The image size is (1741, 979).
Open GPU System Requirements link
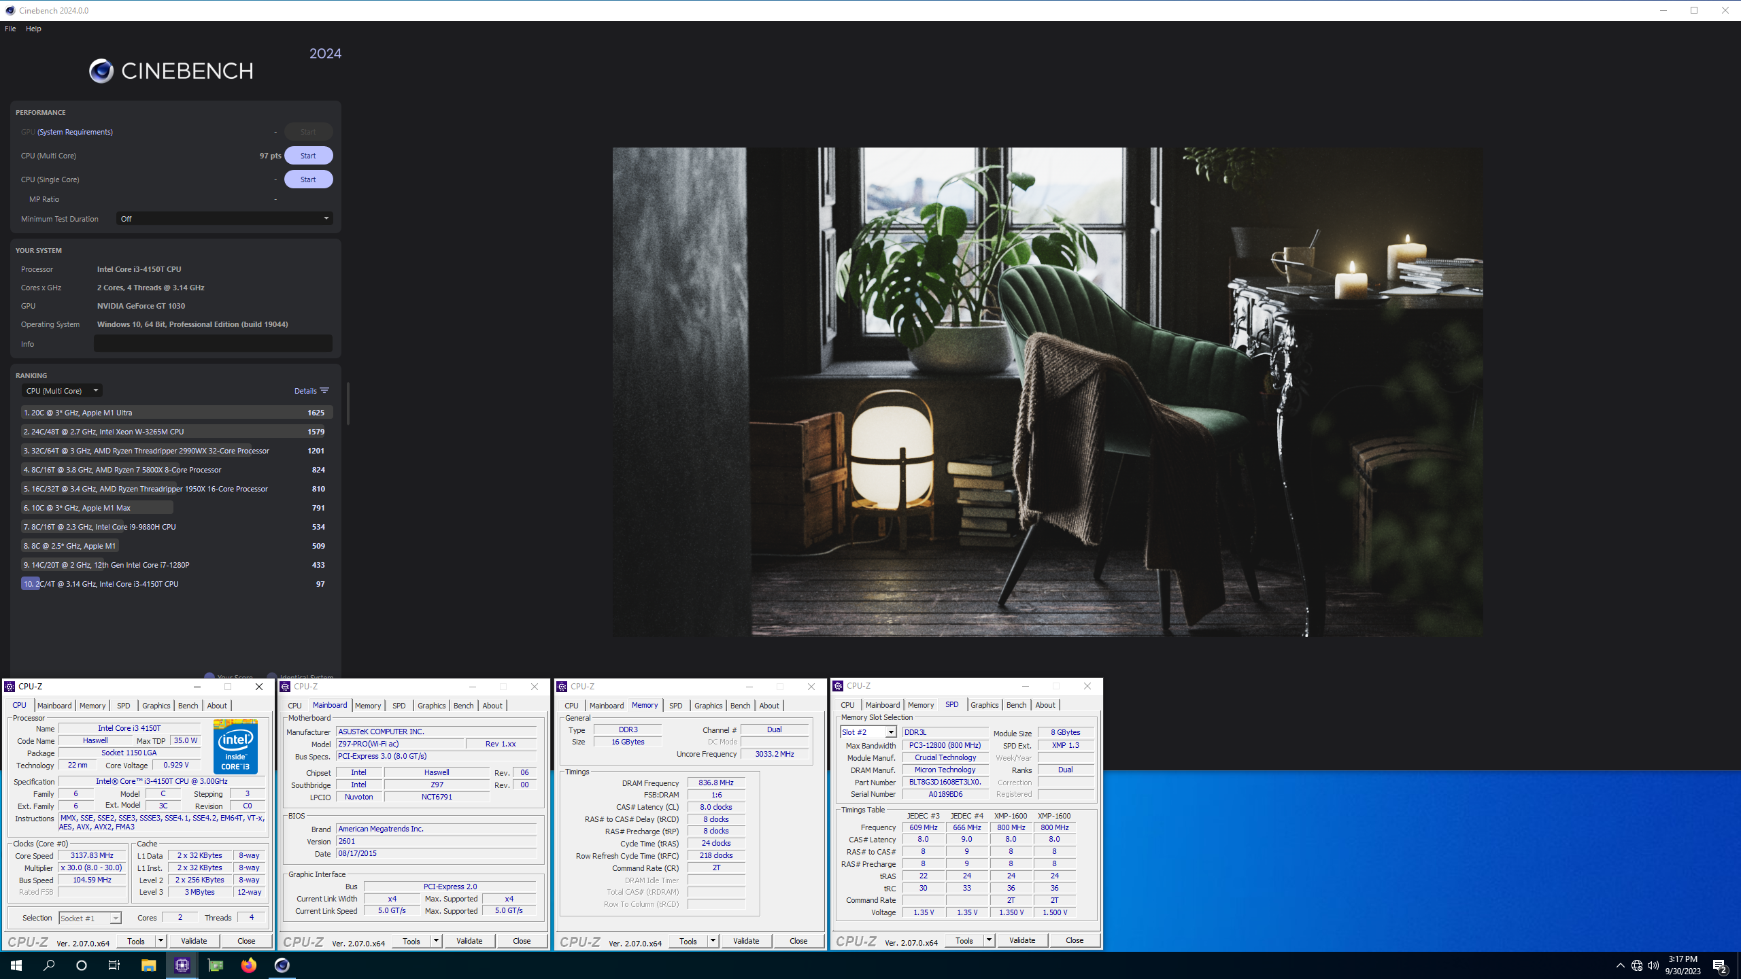(x=75, y=132)
